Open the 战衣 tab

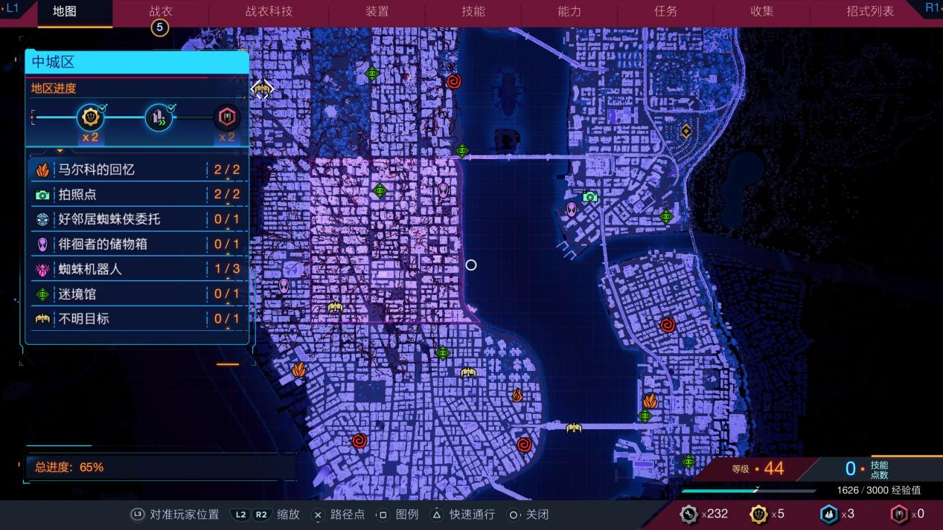[161, 11]
